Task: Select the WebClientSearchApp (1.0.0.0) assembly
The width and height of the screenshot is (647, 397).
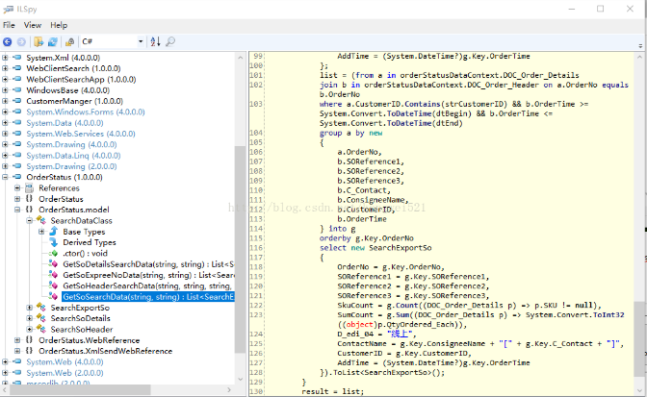Action: (81, 79)
